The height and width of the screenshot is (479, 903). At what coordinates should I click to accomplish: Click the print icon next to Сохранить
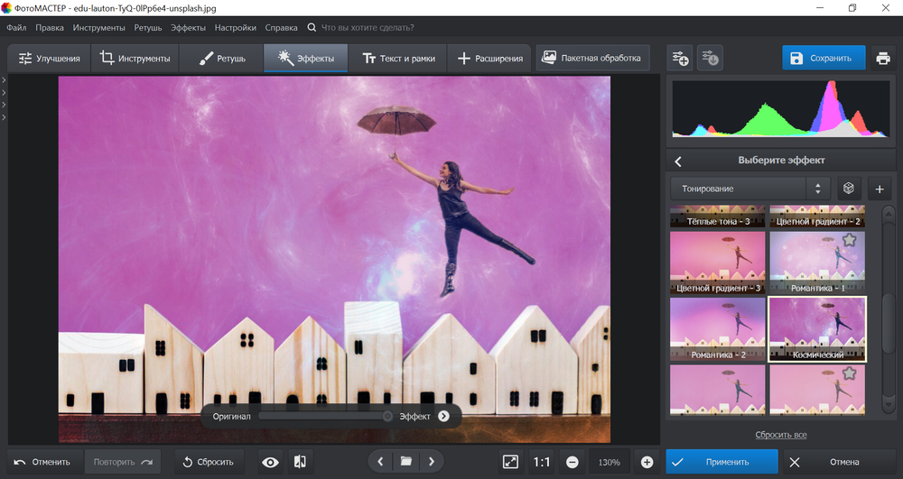pyautogui.click(x=882, y=59)
